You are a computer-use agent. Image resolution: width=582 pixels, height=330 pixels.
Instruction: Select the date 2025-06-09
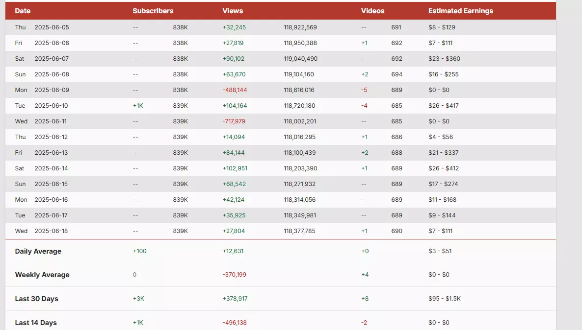[52, 90]
